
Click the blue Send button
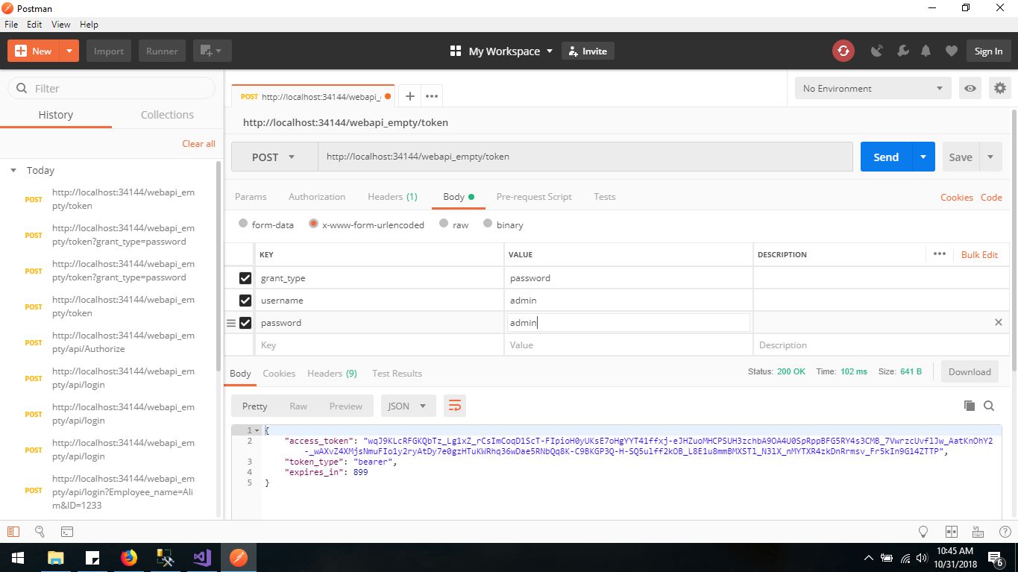pyautogui.click(x=886, y=157)
